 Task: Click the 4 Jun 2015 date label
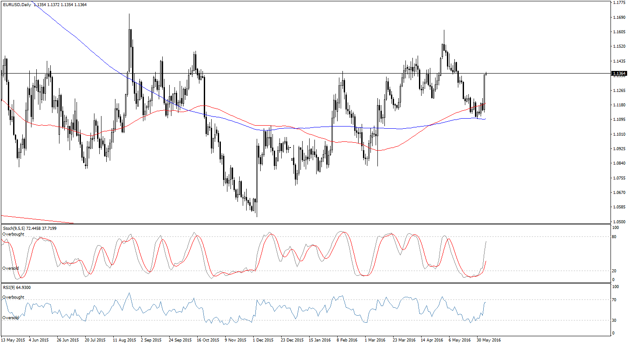(x=39, y=340)
